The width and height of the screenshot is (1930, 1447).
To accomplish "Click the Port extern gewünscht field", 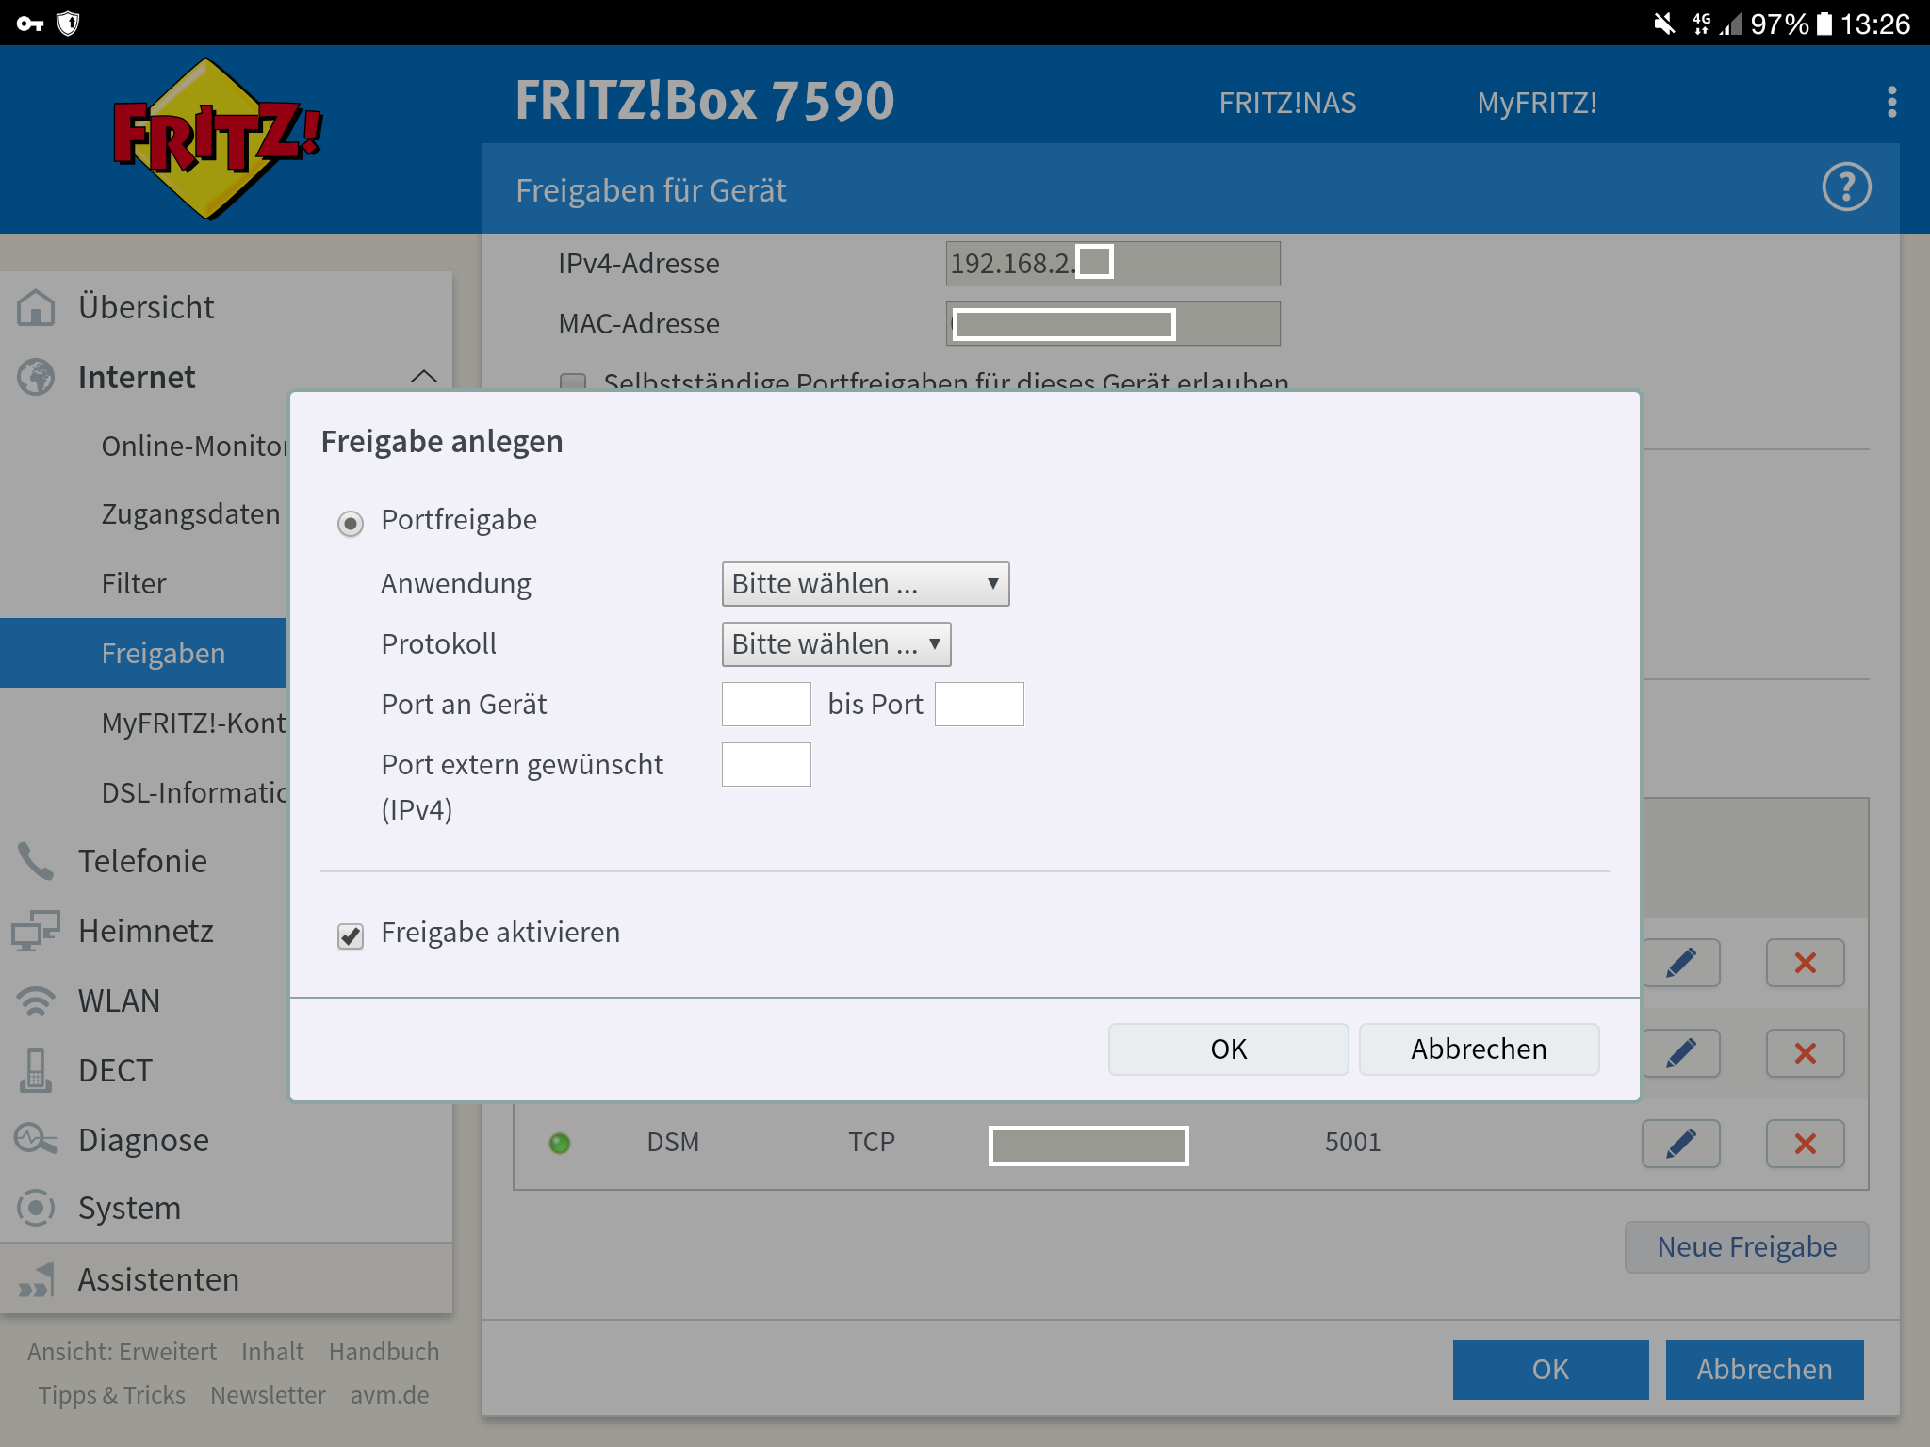I will (x=765, y=765).
